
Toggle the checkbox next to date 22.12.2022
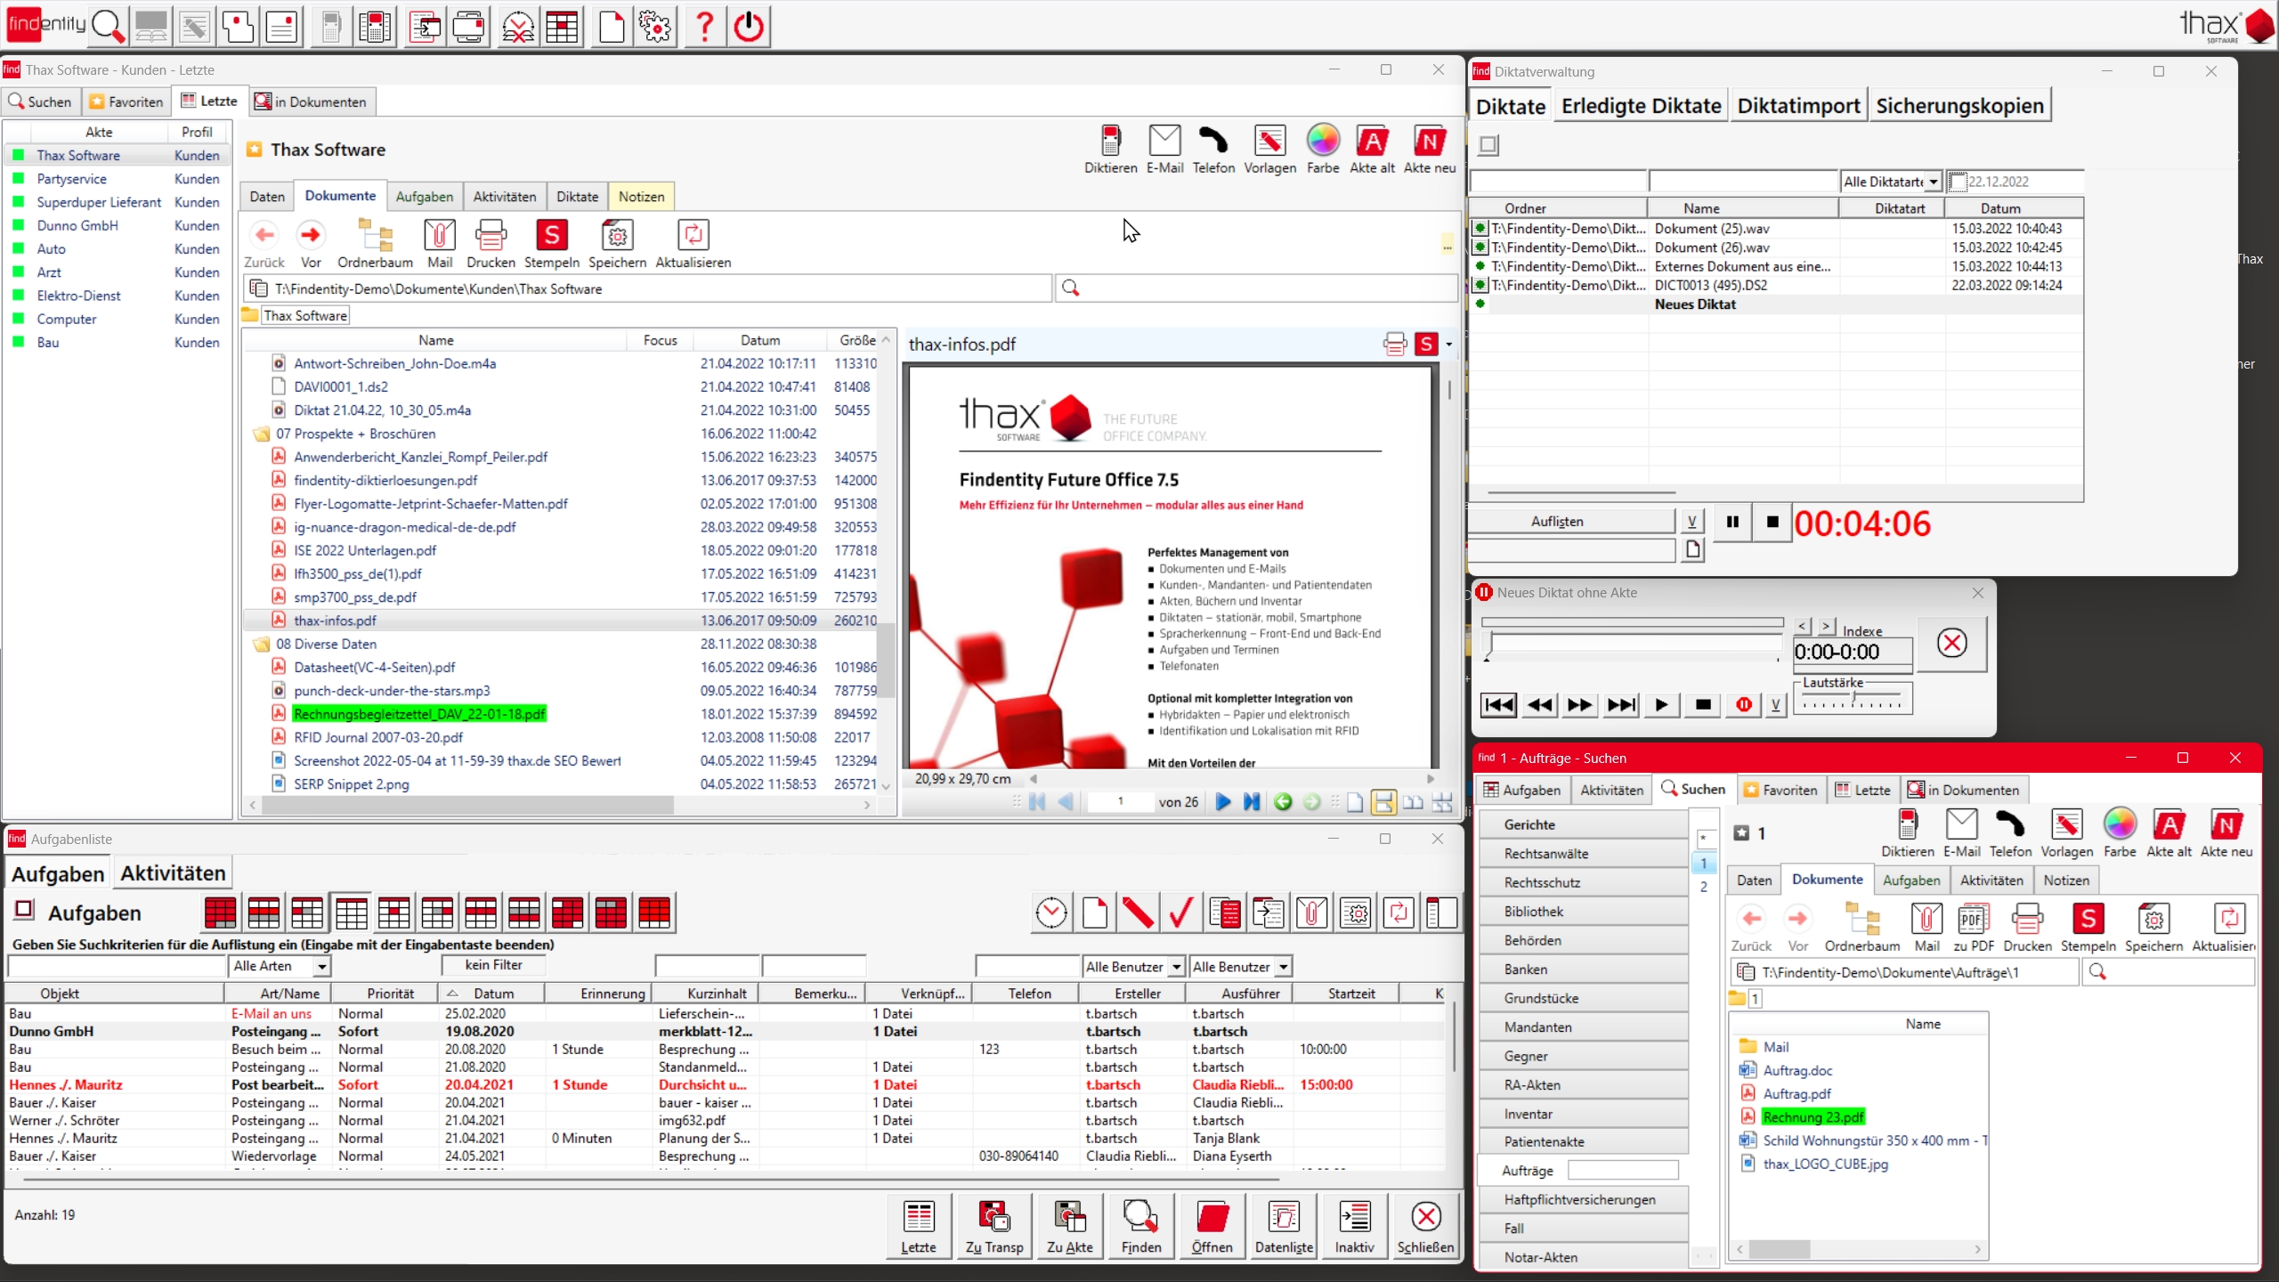(1957, 182)
